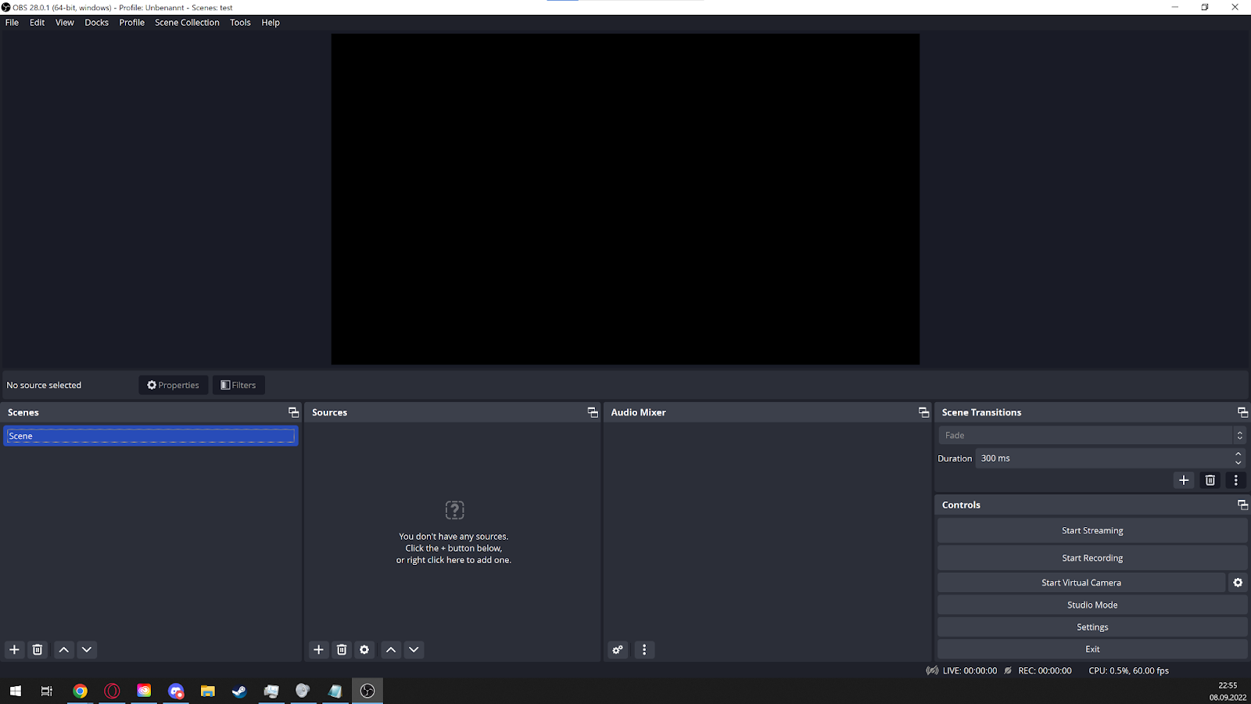Open source properties gear in Sources panel
Screen dimensions: 1251x704
pos(364,649)
